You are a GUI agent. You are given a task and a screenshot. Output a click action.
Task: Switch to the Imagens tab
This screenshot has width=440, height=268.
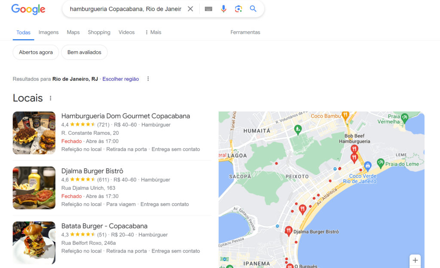pyautogui.click(x=49, y=32)
